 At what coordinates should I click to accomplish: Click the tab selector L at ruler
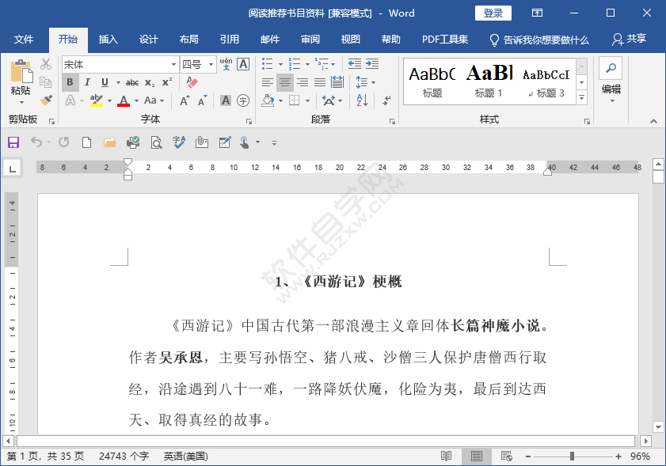(x=13, y=169)
